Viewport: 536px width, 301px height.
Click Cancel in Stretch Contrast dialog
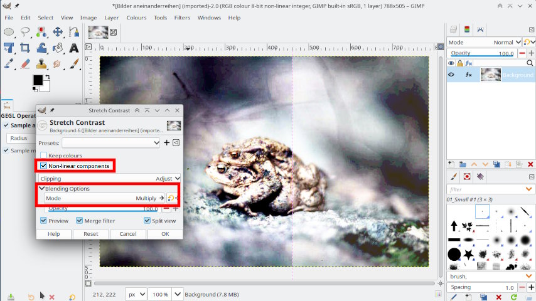coord(128,234)
